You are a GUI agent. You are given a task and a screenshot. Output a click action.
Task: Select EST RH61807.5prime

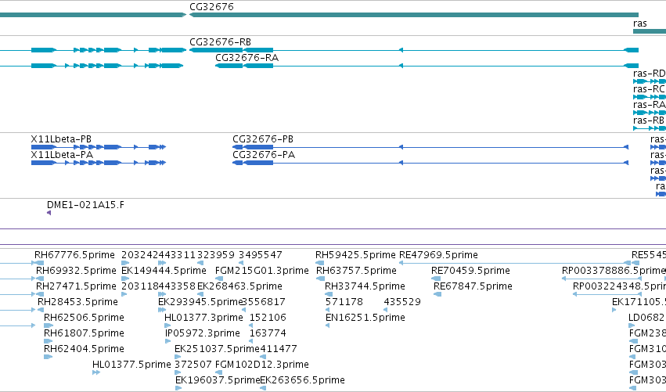pos(84,333)
